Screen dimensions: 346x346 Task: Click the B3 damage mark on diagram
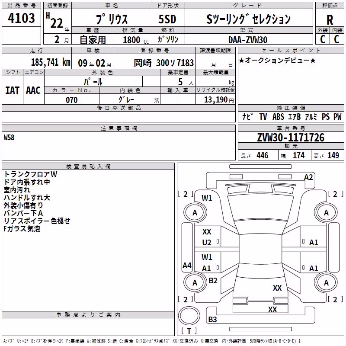[212, 319]
